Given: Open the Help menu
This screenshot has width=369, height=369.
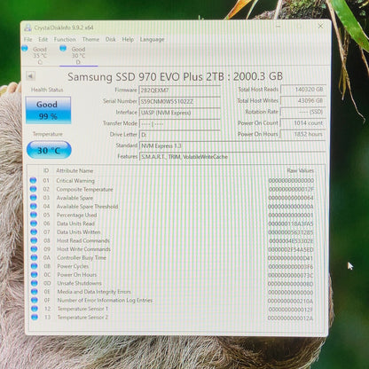Looking at the screenshot, I should point(128,39).
